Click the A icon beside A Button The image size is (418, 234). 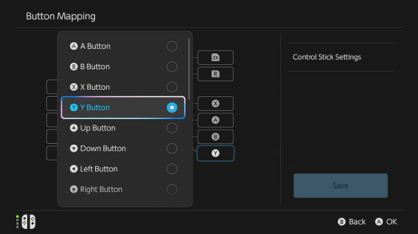point(74,46)
